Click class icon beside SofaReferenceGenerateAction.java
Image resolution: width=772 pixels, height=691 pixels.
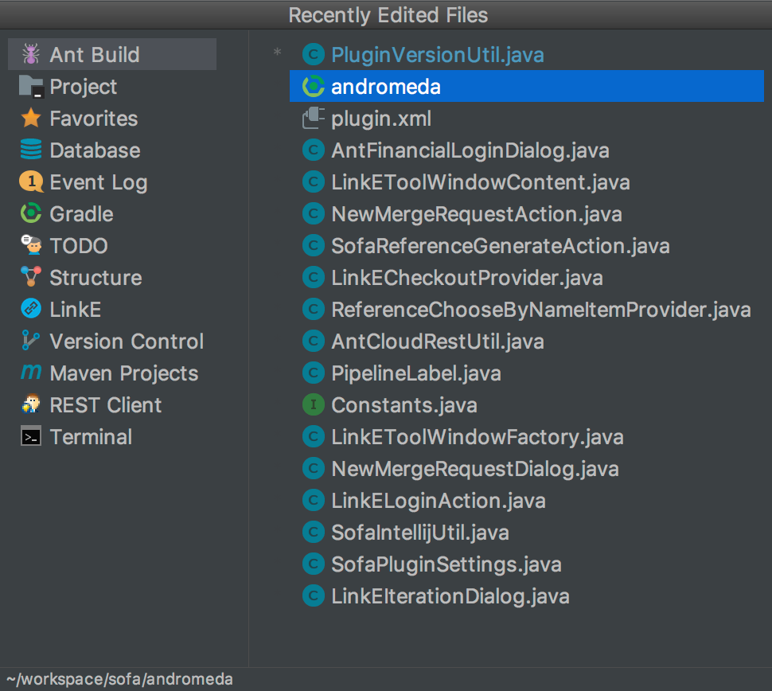pos(313,245)
